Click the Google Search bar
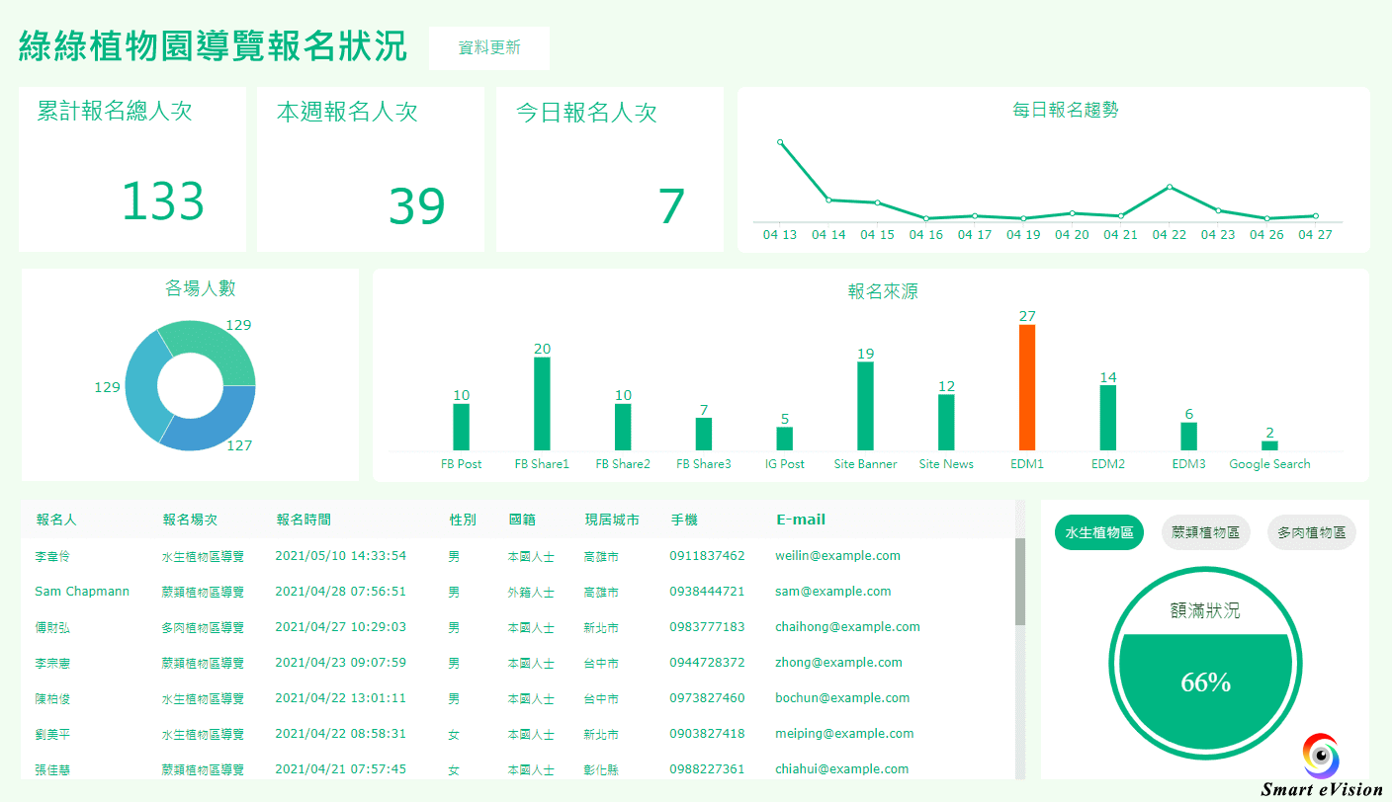This screenshot has height=802, width=1392. pyautogui.click(x=1269, y=445)
